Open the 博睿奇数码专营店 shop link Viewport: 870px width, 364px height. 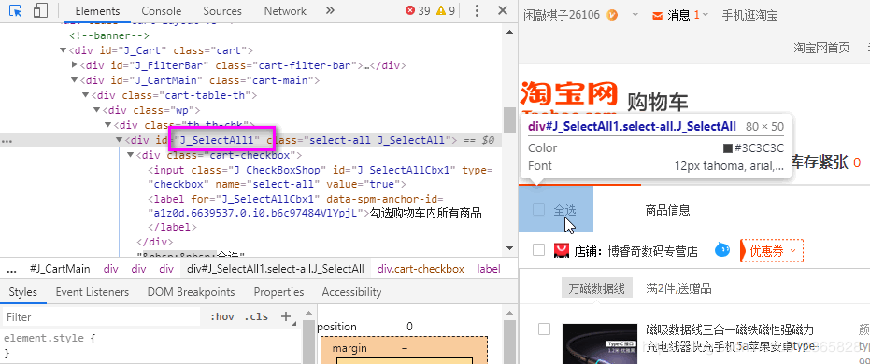[652, 251]
